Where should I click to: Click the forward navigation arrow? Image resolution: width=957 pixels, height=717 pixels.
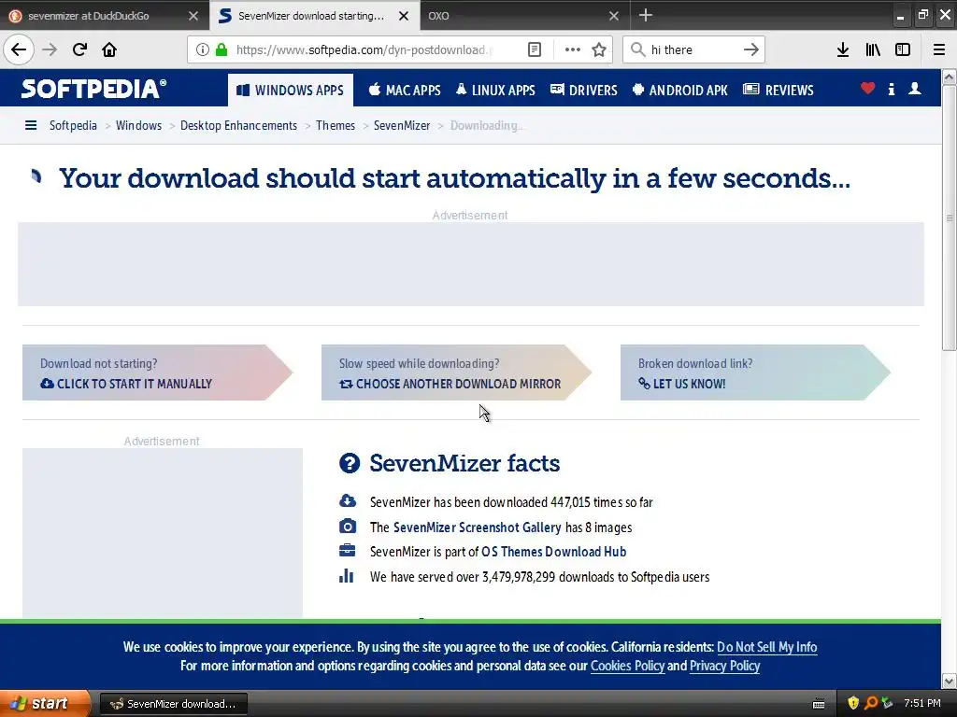pos(50,49)
